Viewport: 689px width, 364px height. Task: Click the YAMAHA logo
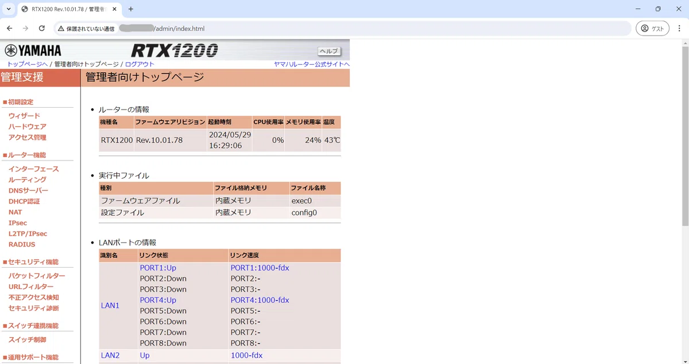(x=33, y=50)
